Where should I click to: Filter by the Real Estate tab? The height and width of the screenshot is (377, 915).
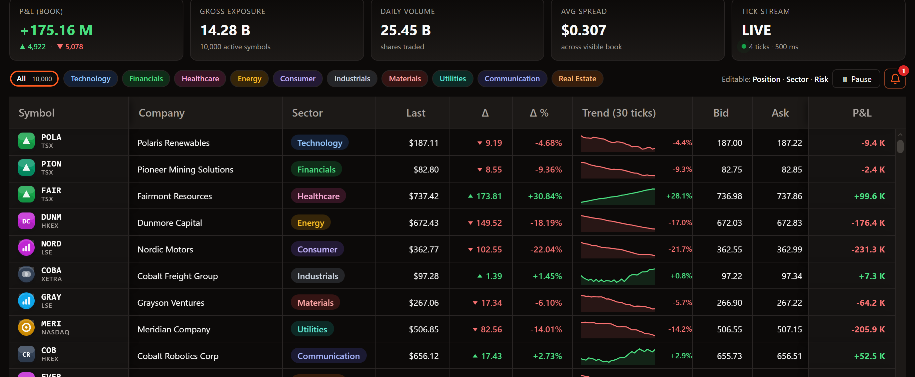click(x=577, y=79)
